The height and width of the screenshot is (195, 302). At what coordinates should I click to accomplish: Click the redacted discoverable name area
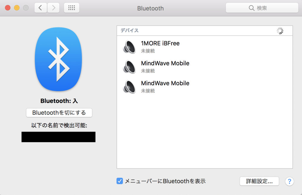click(58, 137)
